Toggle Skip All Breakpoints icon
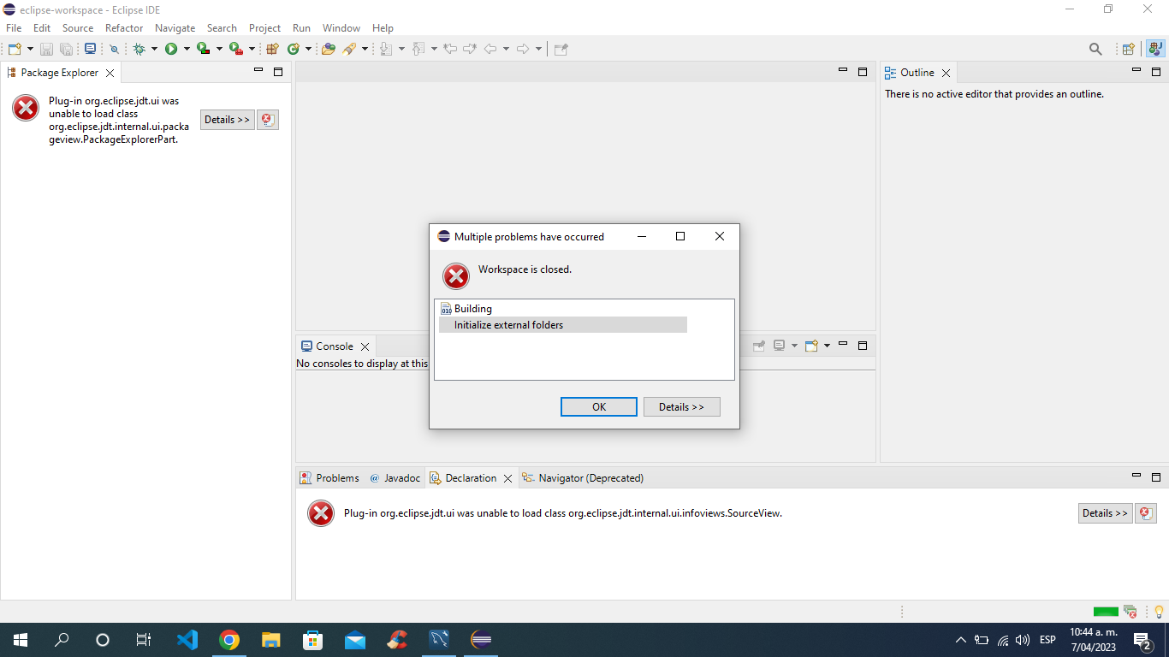This screenshot has width=1169, height=657. 114,49
